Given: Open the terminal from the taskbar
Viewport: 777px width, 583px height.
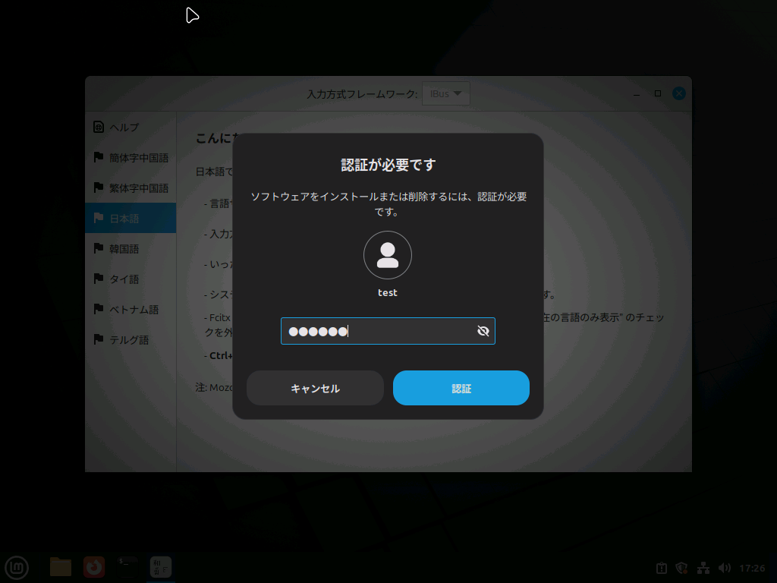Looking at the screenshot, I should (x=126, y=566).
